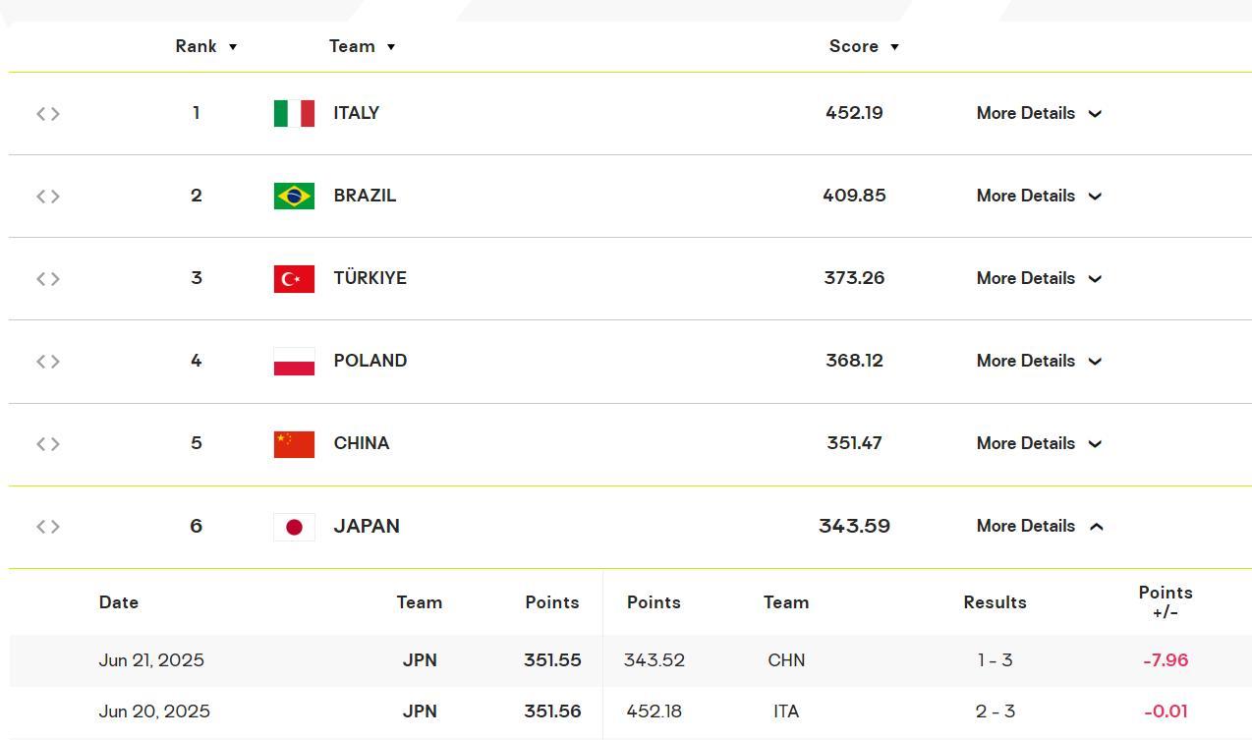Click the Türkiye flag icon
Viewport: 1252px width, 740px height.
(294, 278)
